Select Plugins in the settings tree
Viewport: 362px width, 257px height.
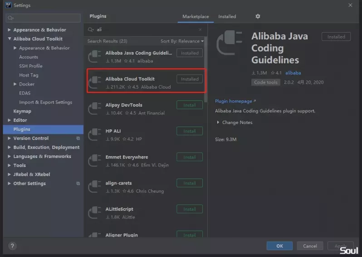[x=43, y=129]
